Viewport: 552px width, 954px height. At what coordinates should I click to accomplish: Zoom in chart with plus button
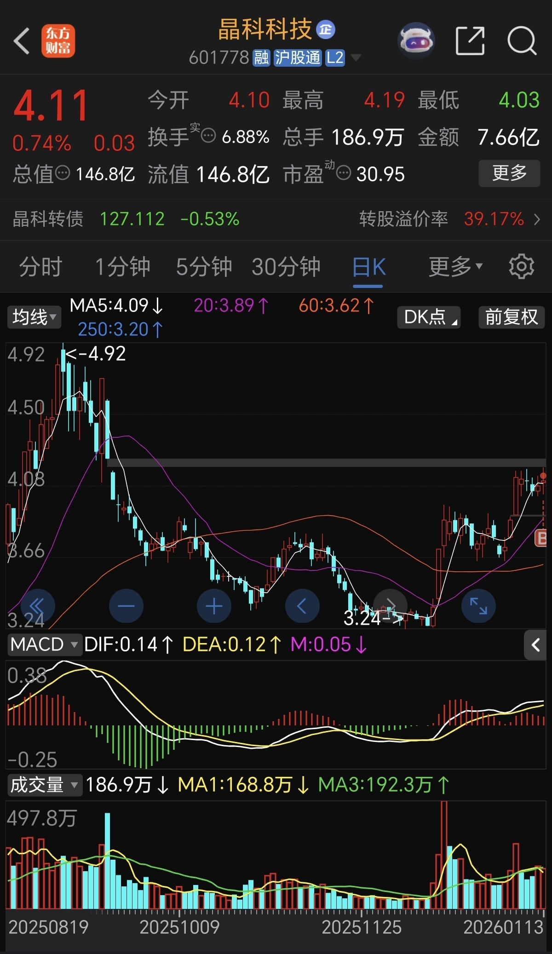[x=214, y=606]
